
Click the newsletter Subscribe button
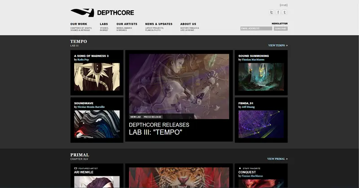coord(281,29)
